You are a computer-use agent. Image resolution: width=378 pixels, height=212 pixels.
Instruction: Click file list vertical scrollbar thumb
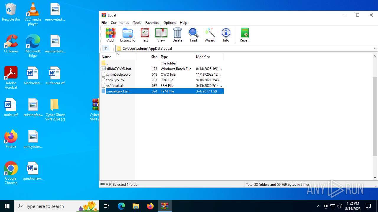375,117
